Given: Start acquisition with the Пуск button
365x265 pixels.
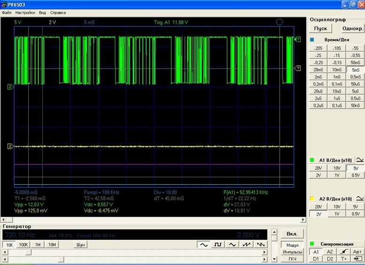Looking at the screenshot, I should pos(320,29).
